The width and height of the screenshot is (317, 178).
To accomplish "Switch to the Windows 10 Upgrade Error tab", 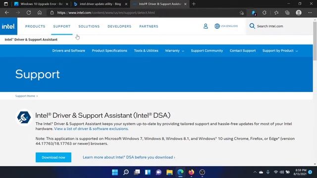I will (42, 4).
